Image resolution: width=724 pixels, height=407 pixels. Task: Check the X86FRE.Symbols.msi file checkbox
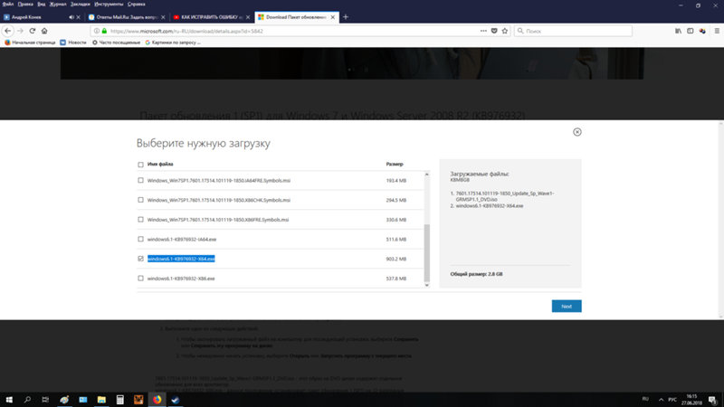(x=140, y=220)
